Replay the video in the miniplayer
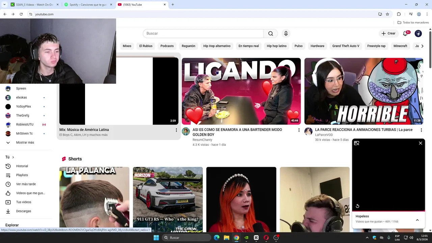 (x=357, y=206)
